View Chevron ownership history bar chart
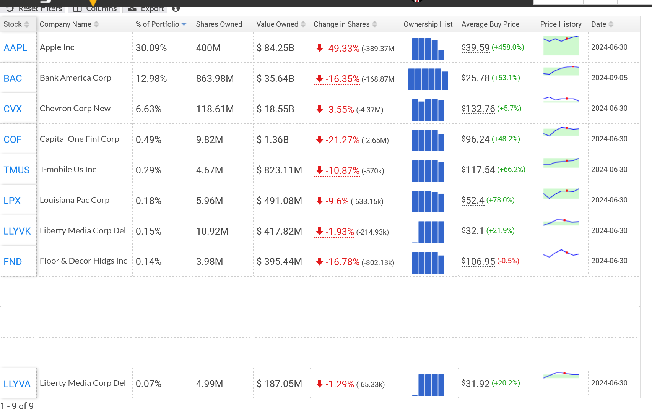The height and width of the screenshot is (413, 652). pyautogui.click(x=428, y=110)
